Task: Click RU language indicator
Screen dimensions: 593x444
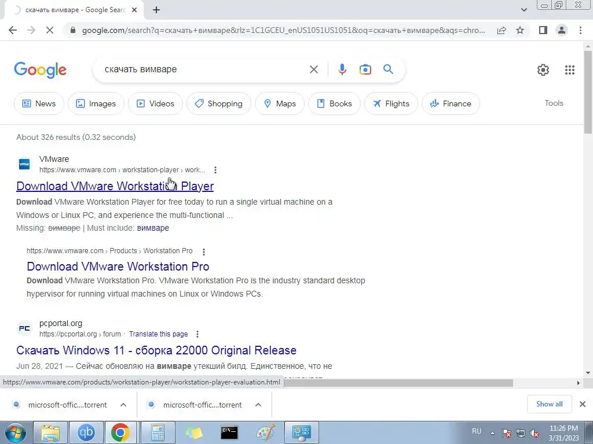Action: click(x=477, y=431)
